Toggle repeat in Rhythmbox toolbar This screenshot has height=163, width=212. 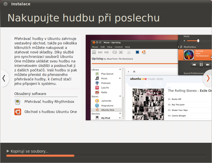click(x=115, y=52)
